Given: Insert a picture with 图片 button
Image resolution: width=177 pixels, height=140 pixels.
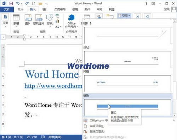Looking at the screenshot, I should pyautogui.click(x=28, y=19).
